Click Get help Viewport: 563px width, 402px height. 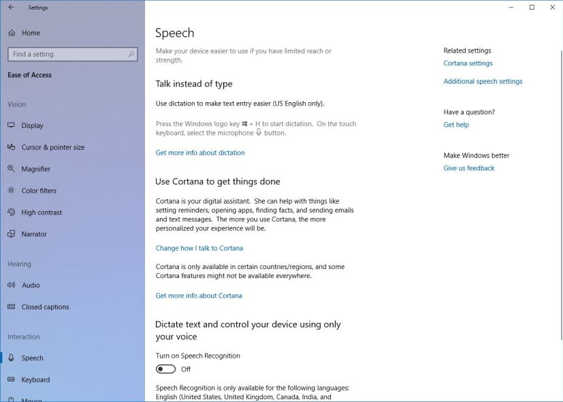456,124
